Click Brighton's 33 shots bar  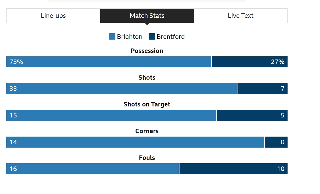tap(122, 89)
